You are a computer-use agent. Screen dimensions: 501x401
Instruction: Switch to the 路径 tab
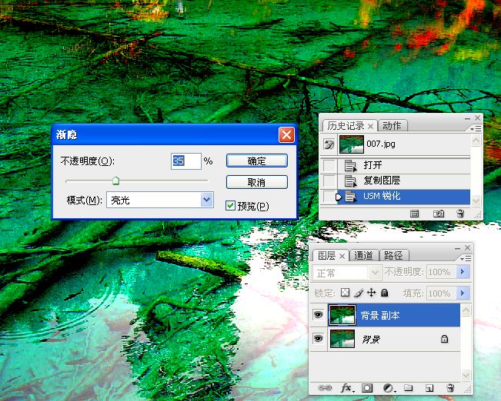point(393,255)
